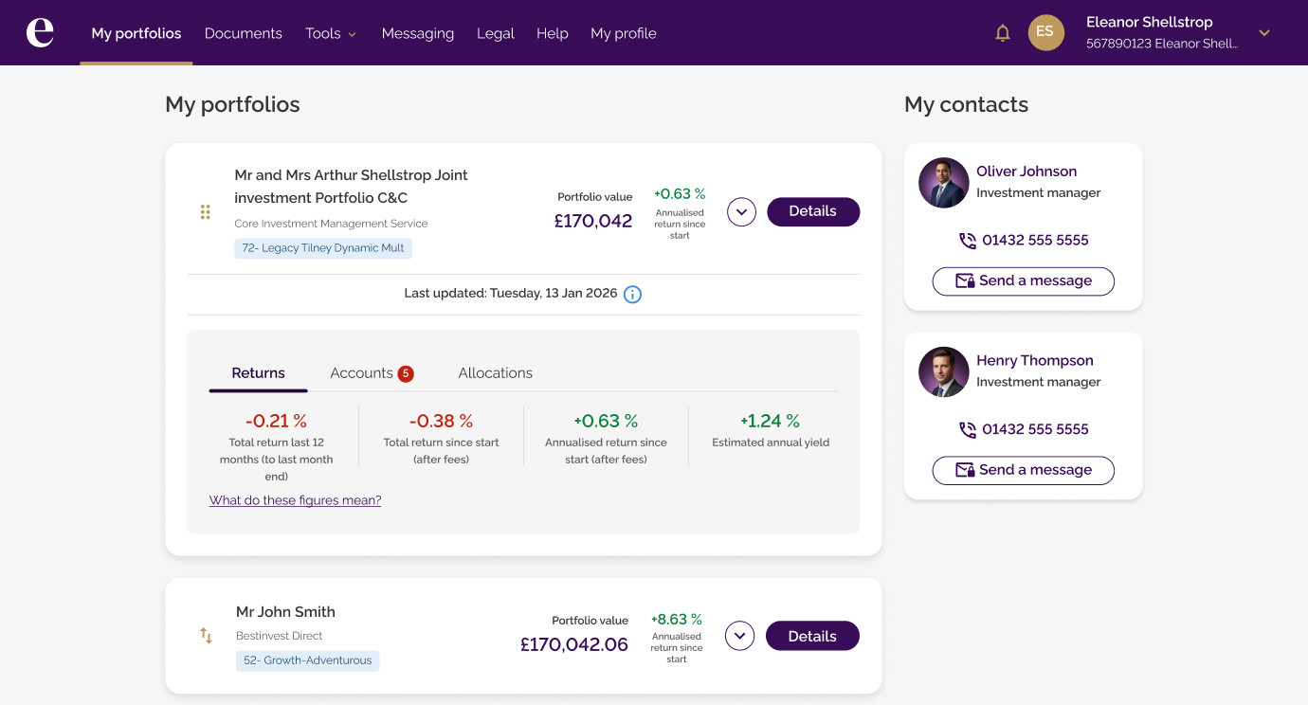Open the Tools dropdown menu
This screenshot has height=705, width=1308.
(331, 33)
